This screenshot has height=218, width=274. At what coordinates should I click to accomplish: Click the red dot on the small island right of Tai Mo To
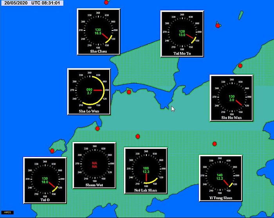(218, 26)
